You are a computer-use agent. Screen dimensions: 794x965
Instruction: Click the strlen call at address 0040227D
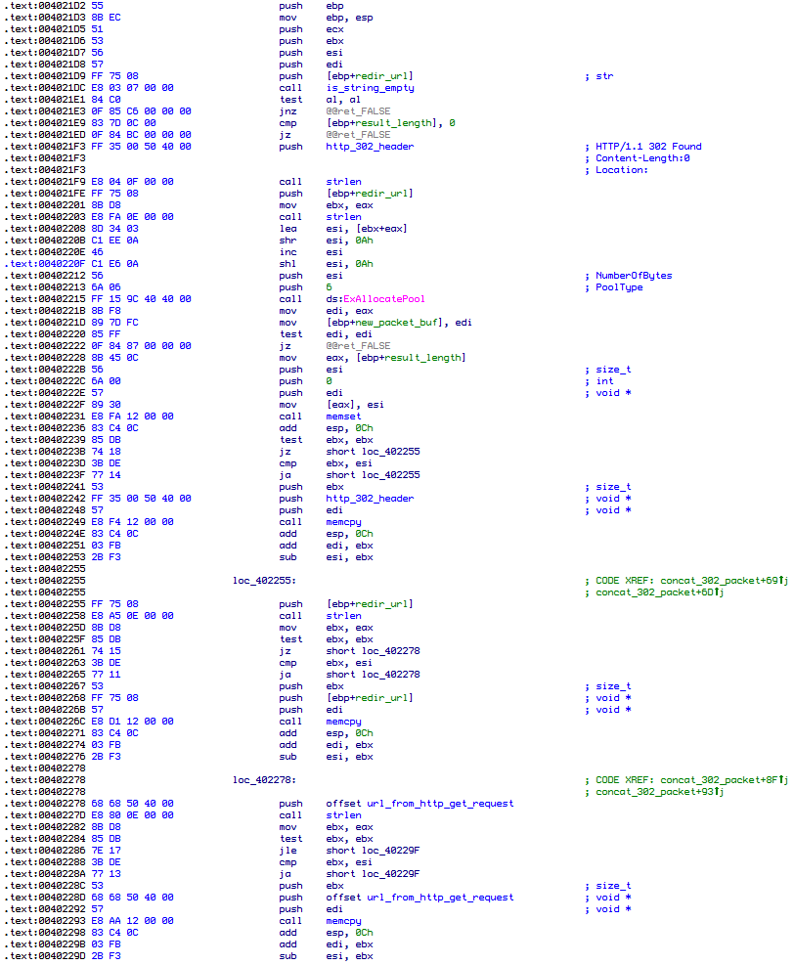(x=343, y=815)
